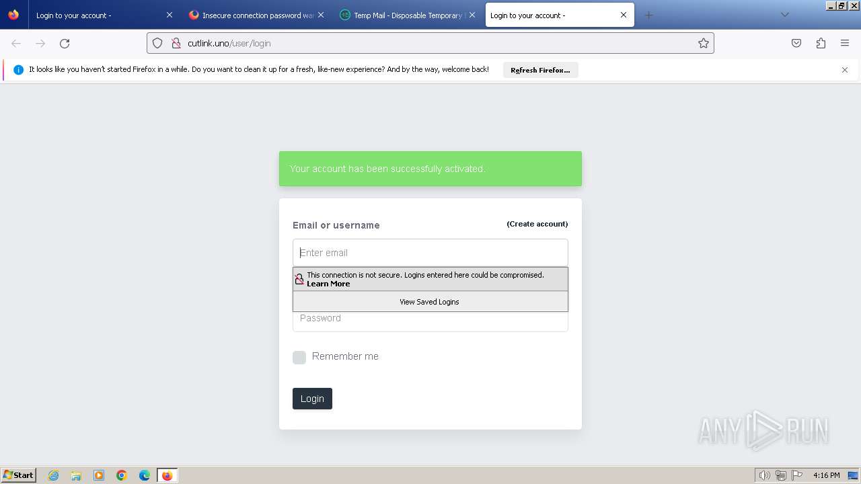Reload the current page
861x484 pixels.
coord(65,43)
